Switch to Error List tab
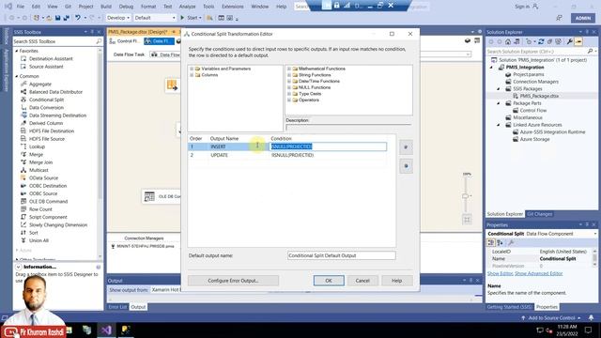Screen dimensions: 601x338 point(117,307)
